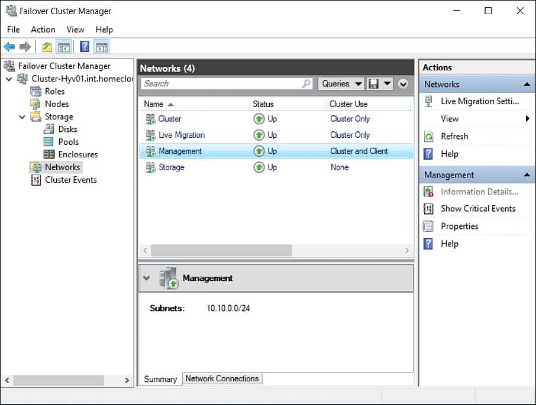This screenshot has width=536, height=405.
Task: Open Live Migration Settings action
Action: pos(479,101)
